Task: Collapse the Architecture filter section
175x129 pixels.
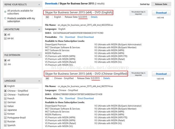Action: pyautogui.click(x=39, y=29)
